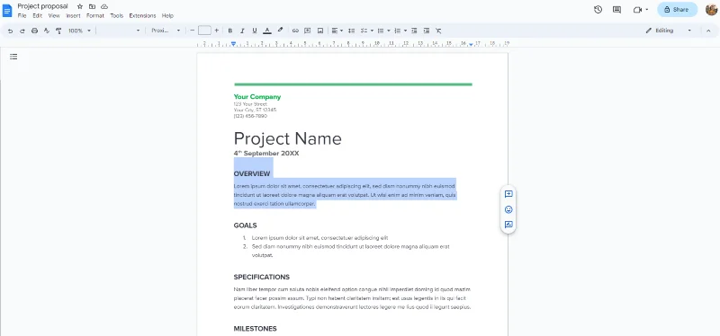Open the Help menu
Viewport: 720px width, 336px height.
(167, 15)
